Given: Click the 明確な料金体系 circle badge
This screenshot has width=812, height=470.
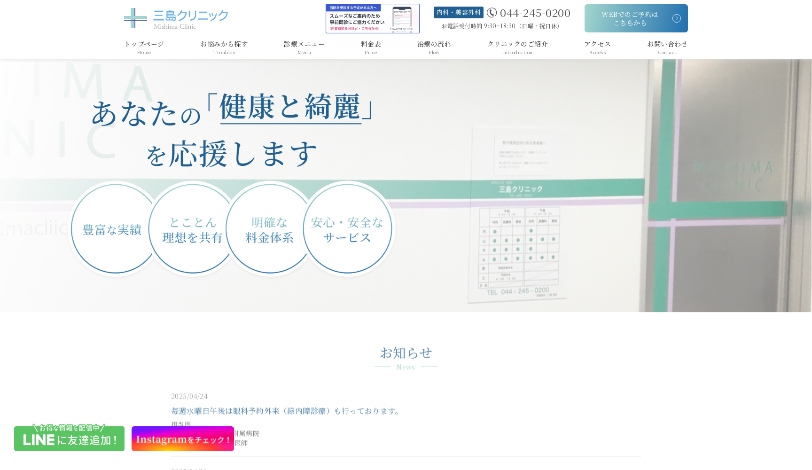Looking at the screenshot, I should [269, 228].
